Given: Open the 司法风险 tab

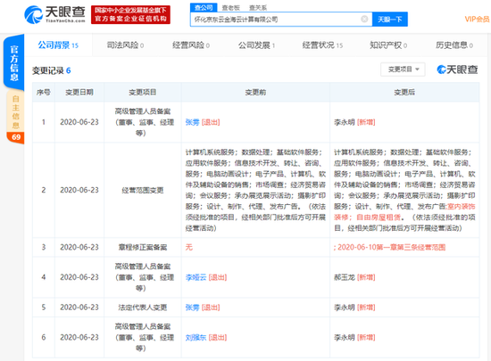Looking at the screenshot, I should pyautogui.click(x=125, y=45).
